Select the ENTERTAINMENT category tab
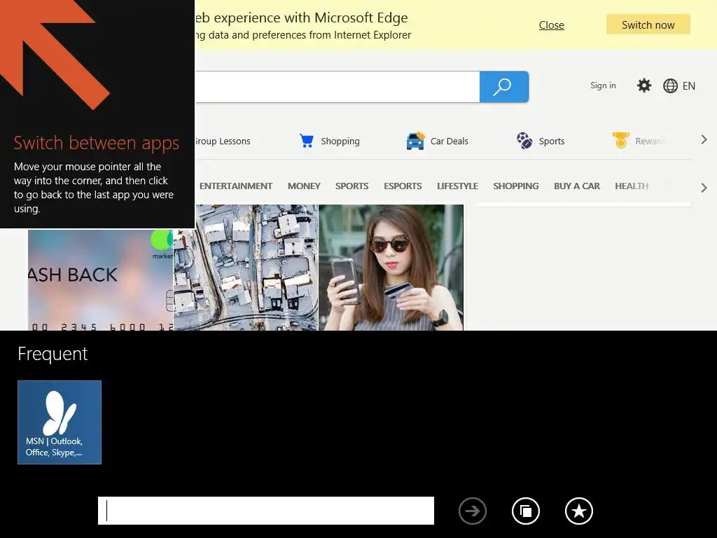The image size is (717, 538). (236, 186)
